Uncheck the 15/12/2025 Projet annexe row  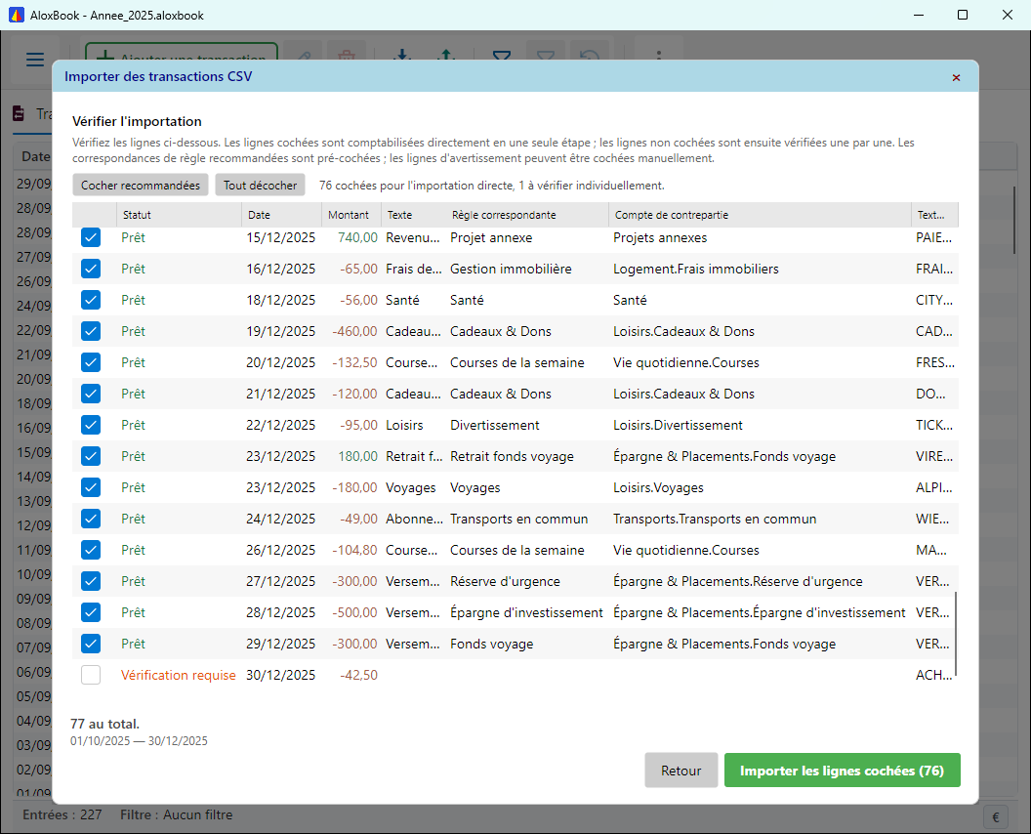[x=91, y=237]
